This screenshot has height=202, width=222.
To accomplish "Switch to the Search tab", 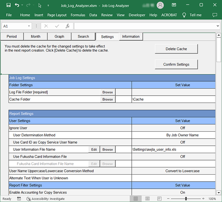I will click(83, 36).
